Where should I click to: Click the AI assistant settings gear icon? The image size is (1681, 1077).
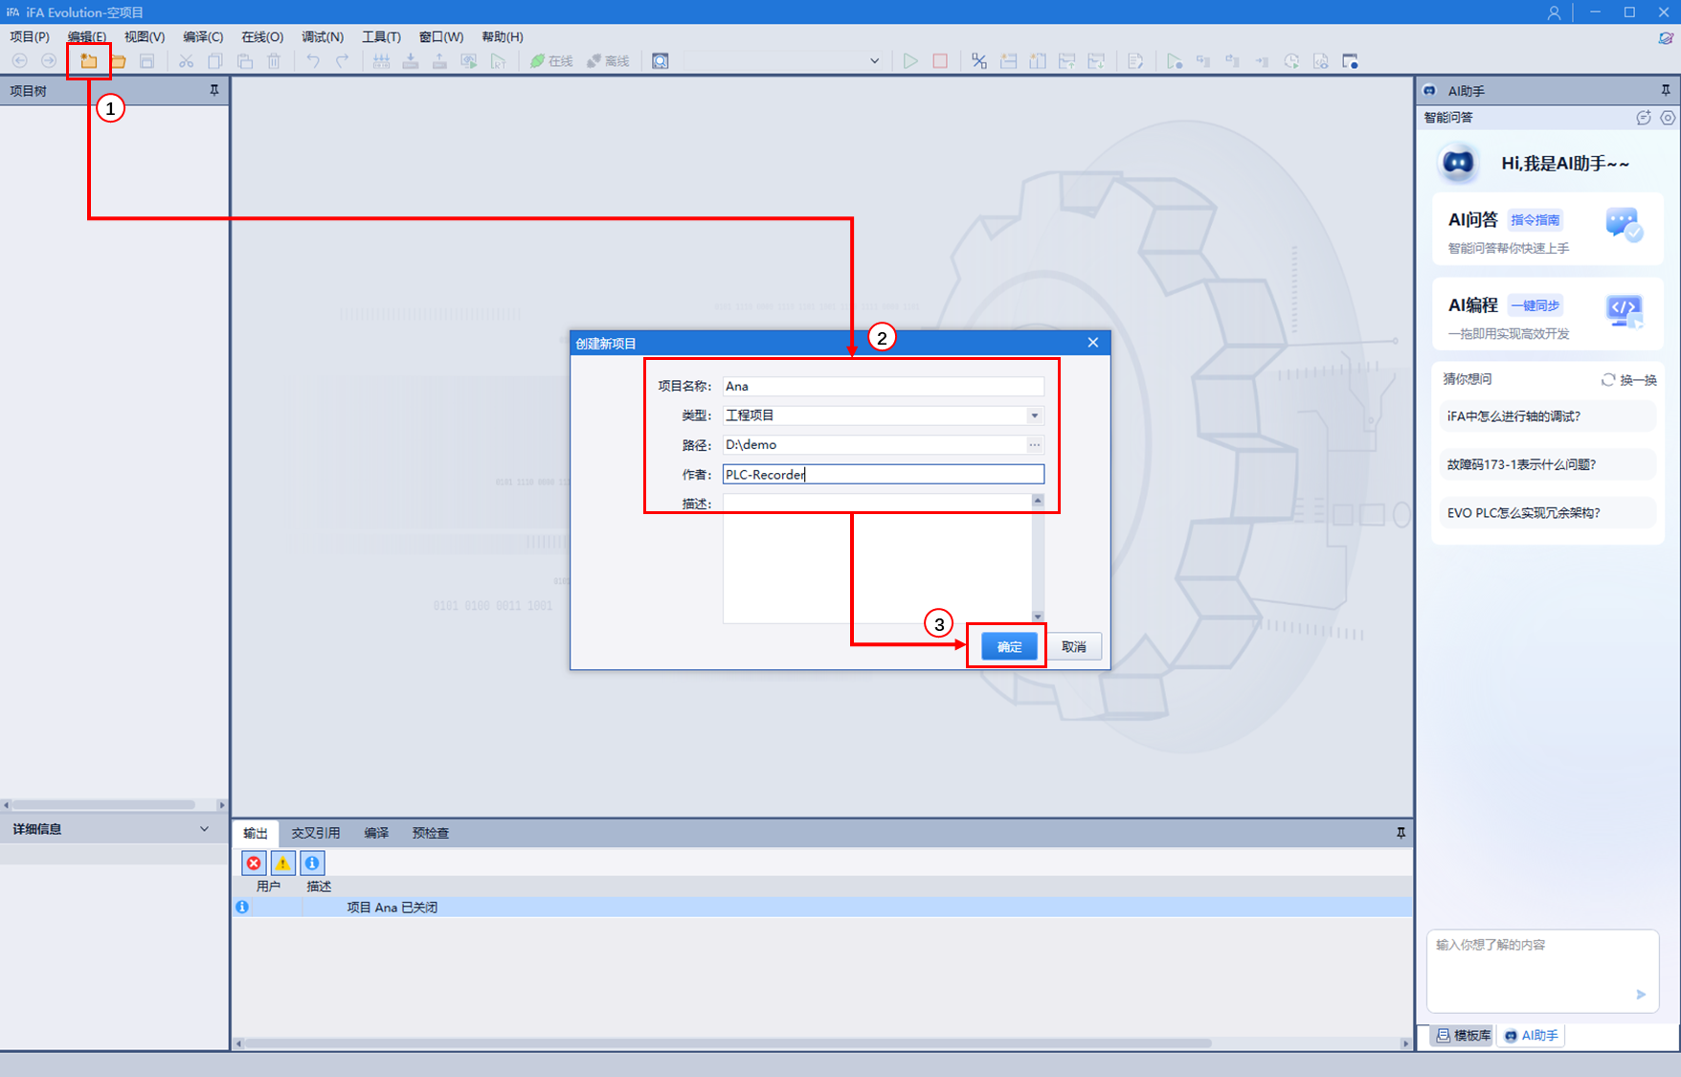tap(1668, 118)
